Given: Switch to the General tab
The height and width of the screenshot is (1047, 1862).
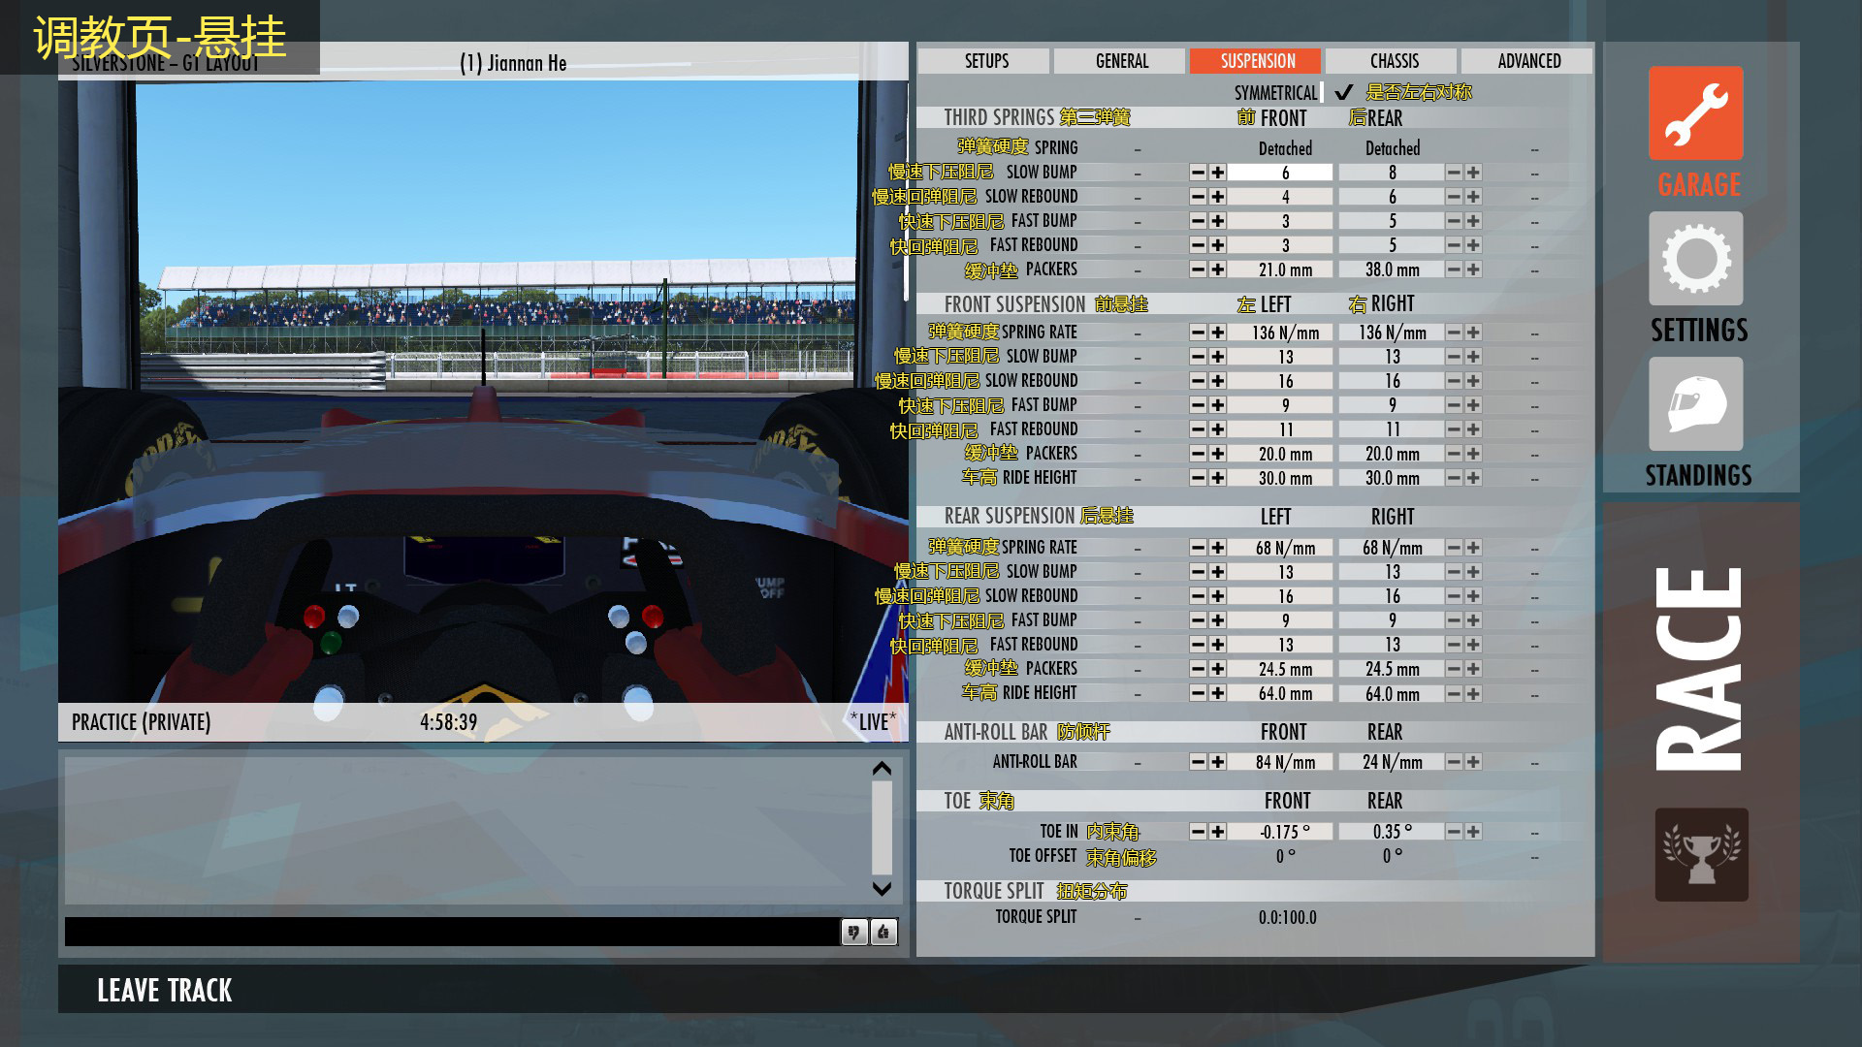Looking at the screenshot, I should [1120, 61].
